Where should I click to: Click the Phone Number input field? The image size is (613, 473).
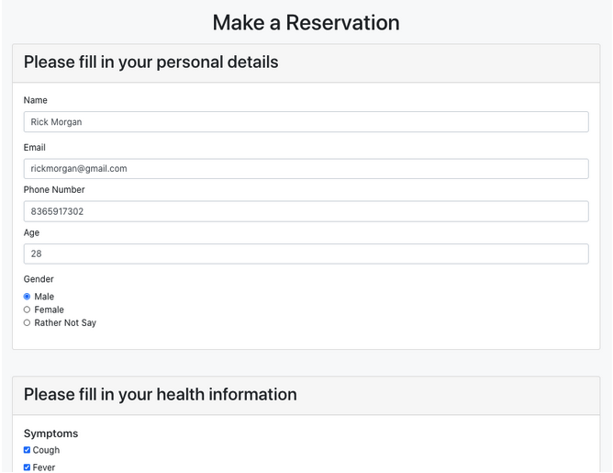306,211
